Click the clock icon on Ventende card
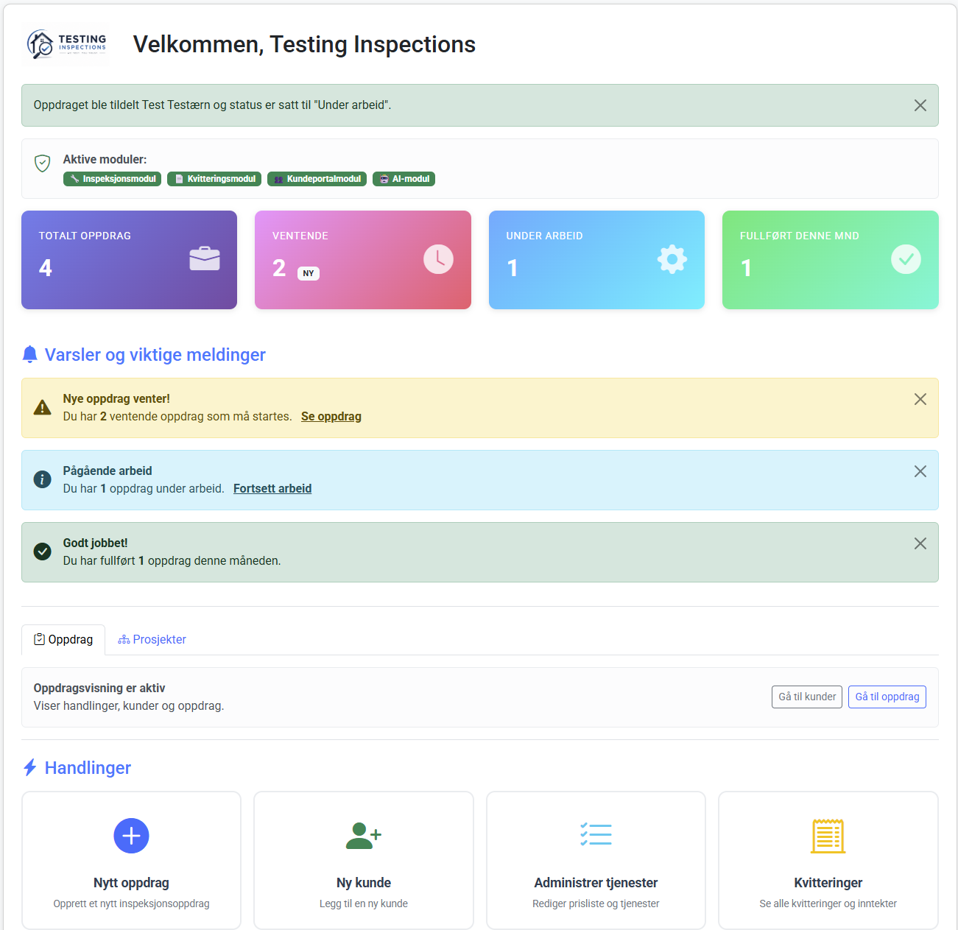Image resolution: width=958 pixels, height=930 pixels. [438, 259]
